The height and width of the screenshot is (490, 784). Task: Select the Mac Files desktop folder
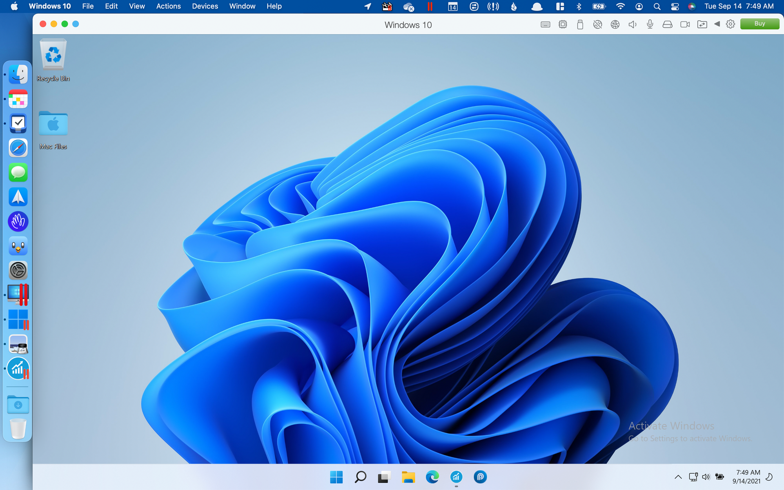[53, 131]
